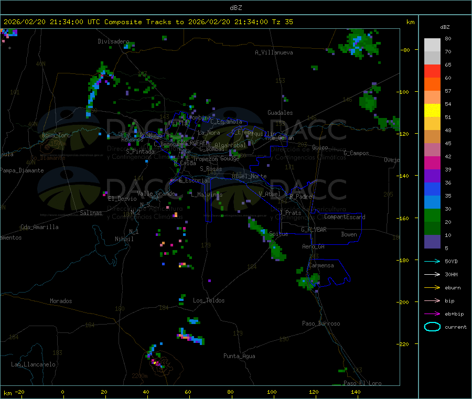
Task: Click the magenta eb+bip arrow in the legend
Action: click(432, 314)
